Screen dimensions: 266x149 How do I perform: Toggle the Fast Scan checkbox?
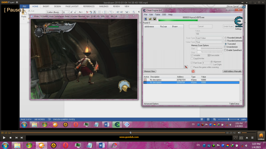[192, 63]
